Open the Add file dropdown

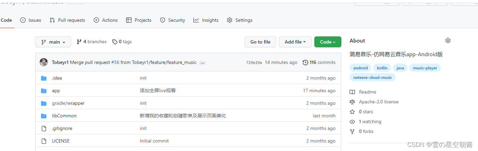click(x=295, y=42)
